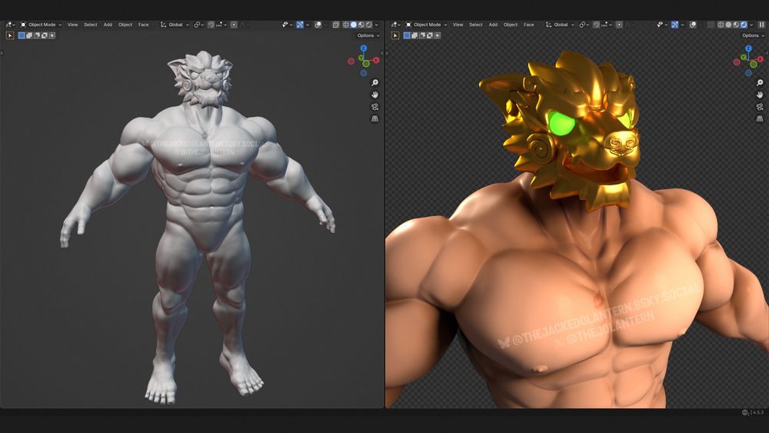Select solid shading in left viewport

pos(354,25)
